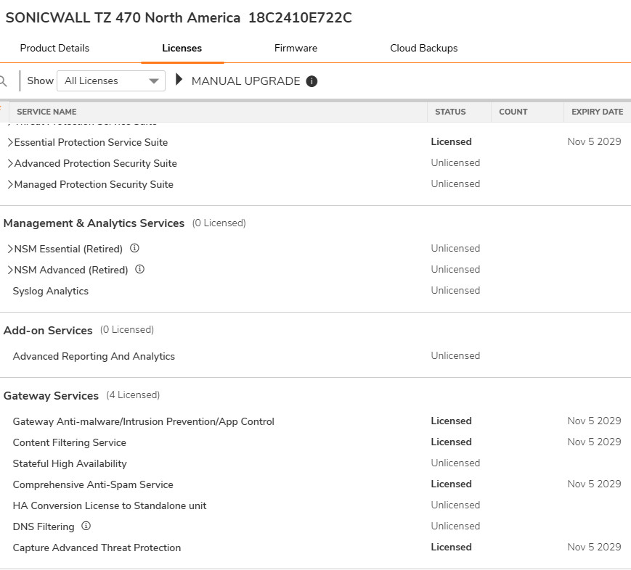Click the Management & Analytics Services heading
The image size is (631, 570).
tap(94, 223)
